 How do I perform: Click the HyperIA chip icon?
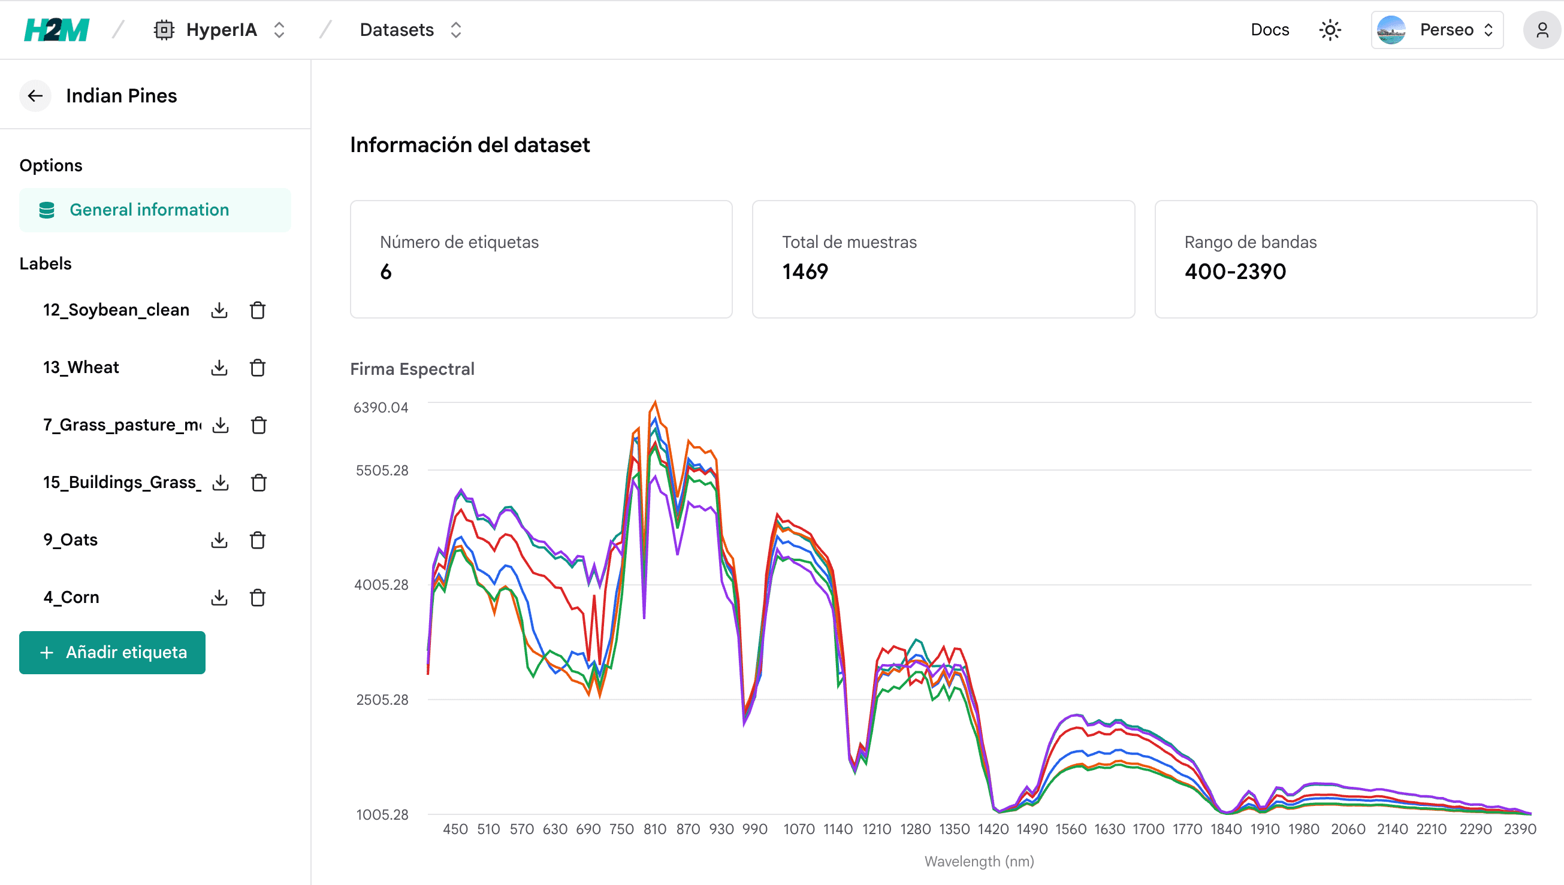point(164,30)
